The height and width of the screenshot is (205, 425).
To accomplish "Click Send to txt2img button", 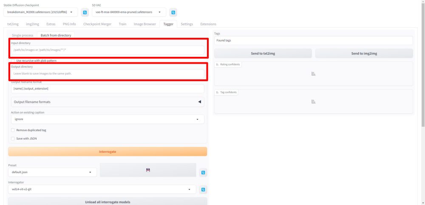I will point(263,53).
